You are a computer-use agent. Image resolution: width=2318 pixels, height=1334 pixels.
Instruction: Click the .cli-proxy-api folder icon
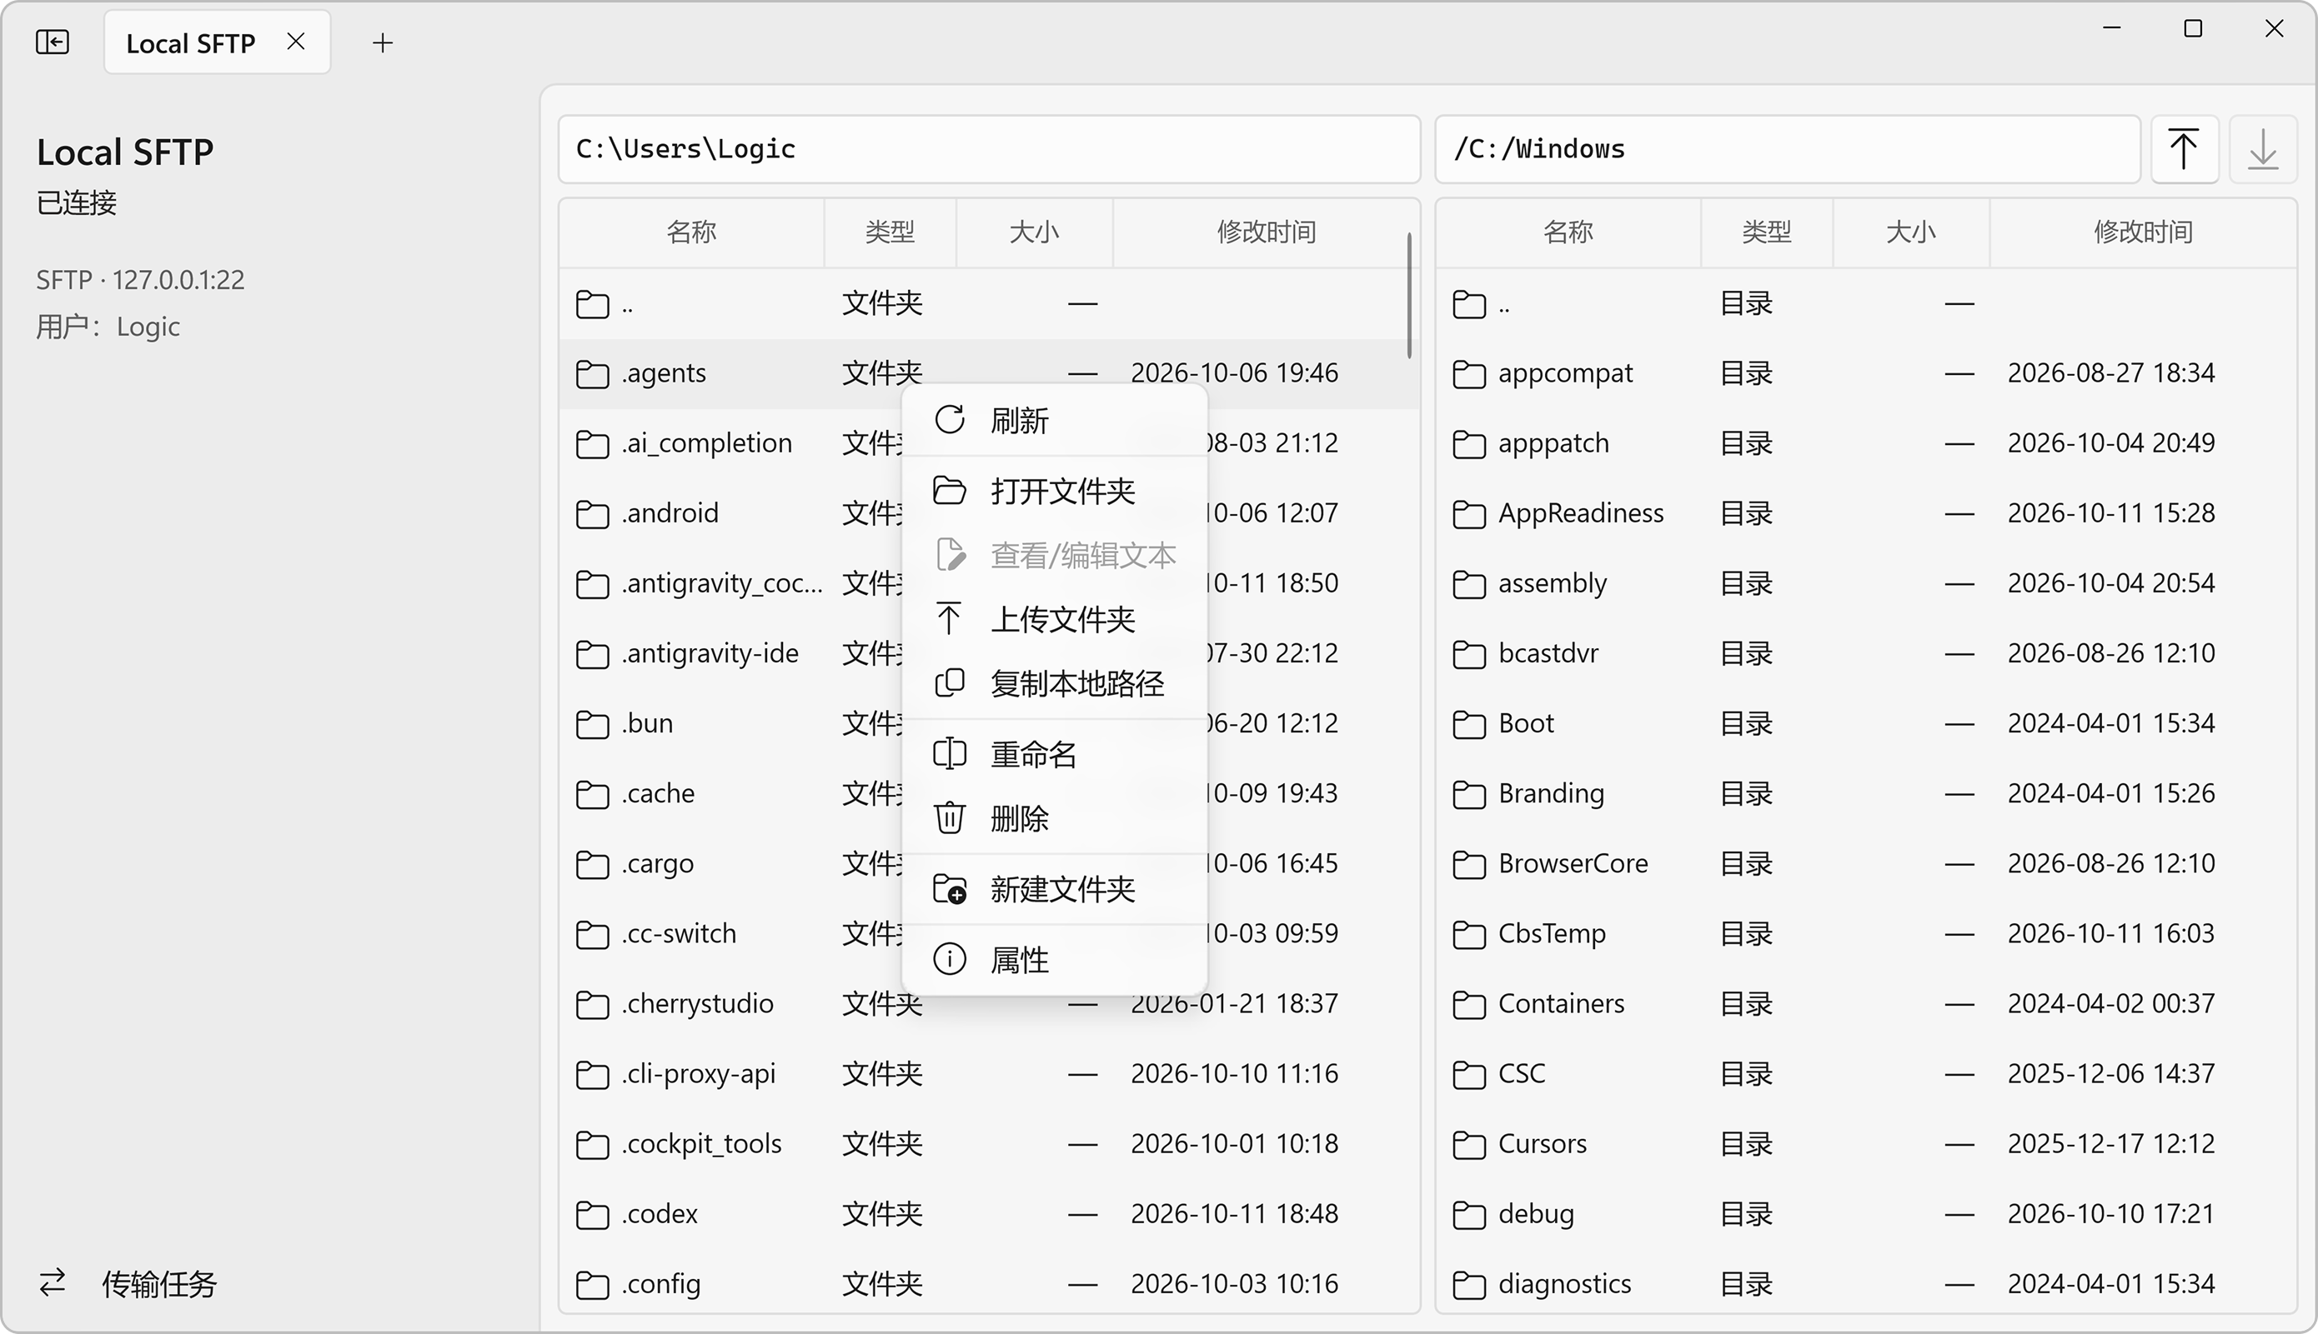point(592,1075)
